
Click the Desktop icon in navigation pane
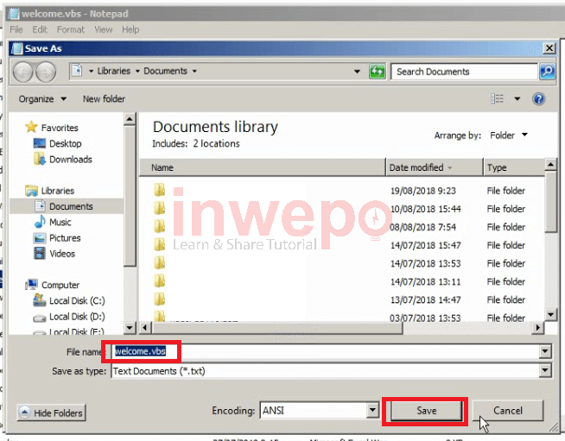point(39,143)
